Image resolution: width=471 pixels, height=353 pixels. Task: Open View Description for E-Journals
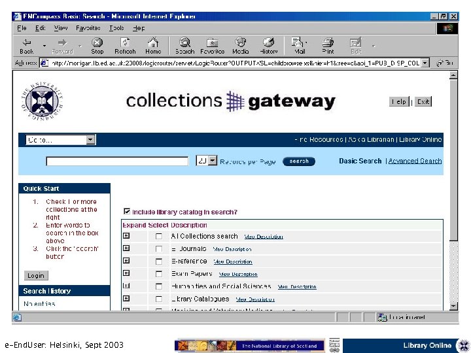(232, 249)
